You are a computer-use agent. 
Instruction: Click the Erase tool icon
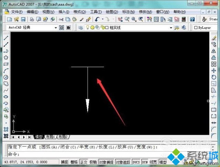pos(214,38)
